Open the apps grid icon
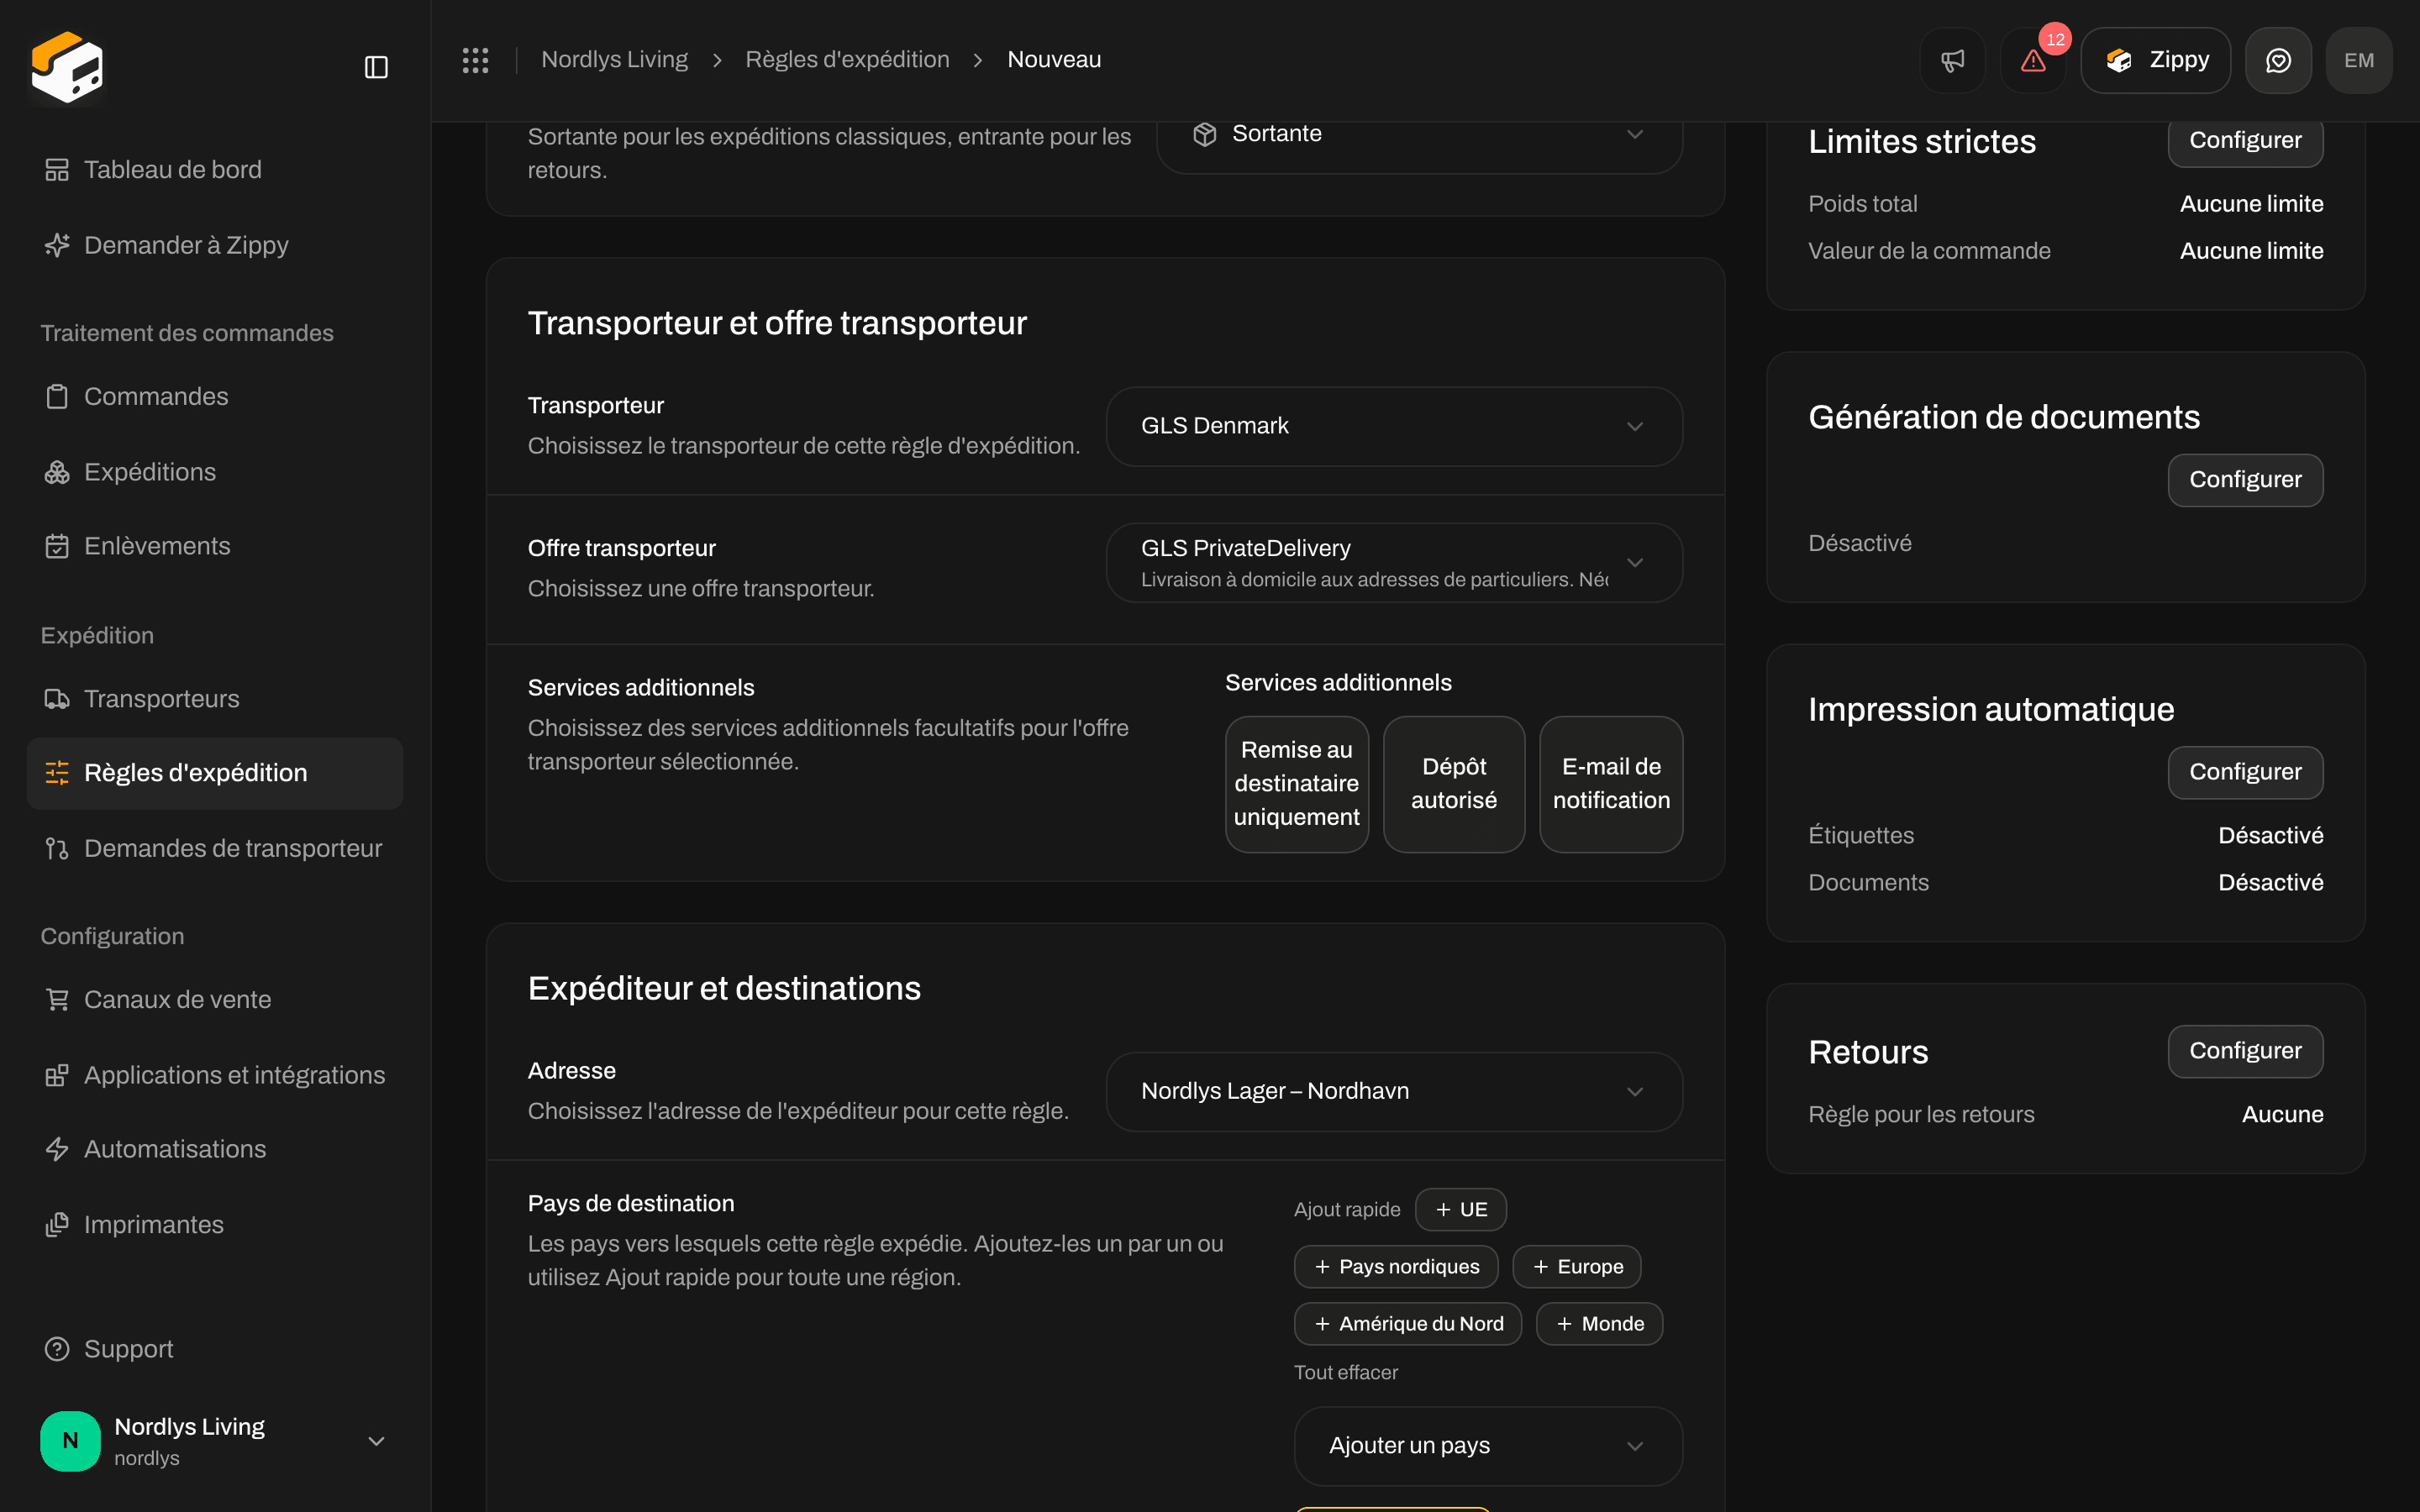2420x1512 pixels. [475, 60]
